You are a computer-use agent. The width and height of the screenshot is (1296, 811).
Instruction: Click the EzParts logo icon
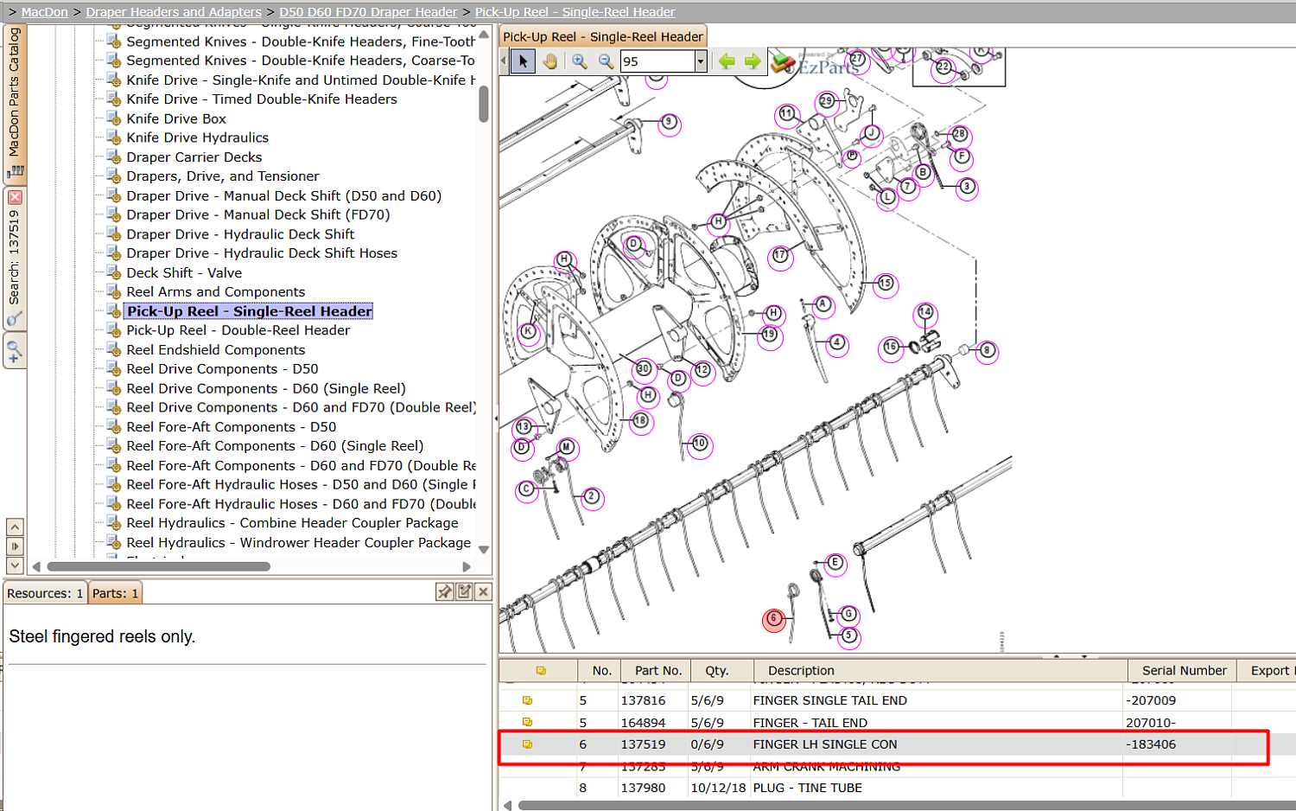pos(782,63)
